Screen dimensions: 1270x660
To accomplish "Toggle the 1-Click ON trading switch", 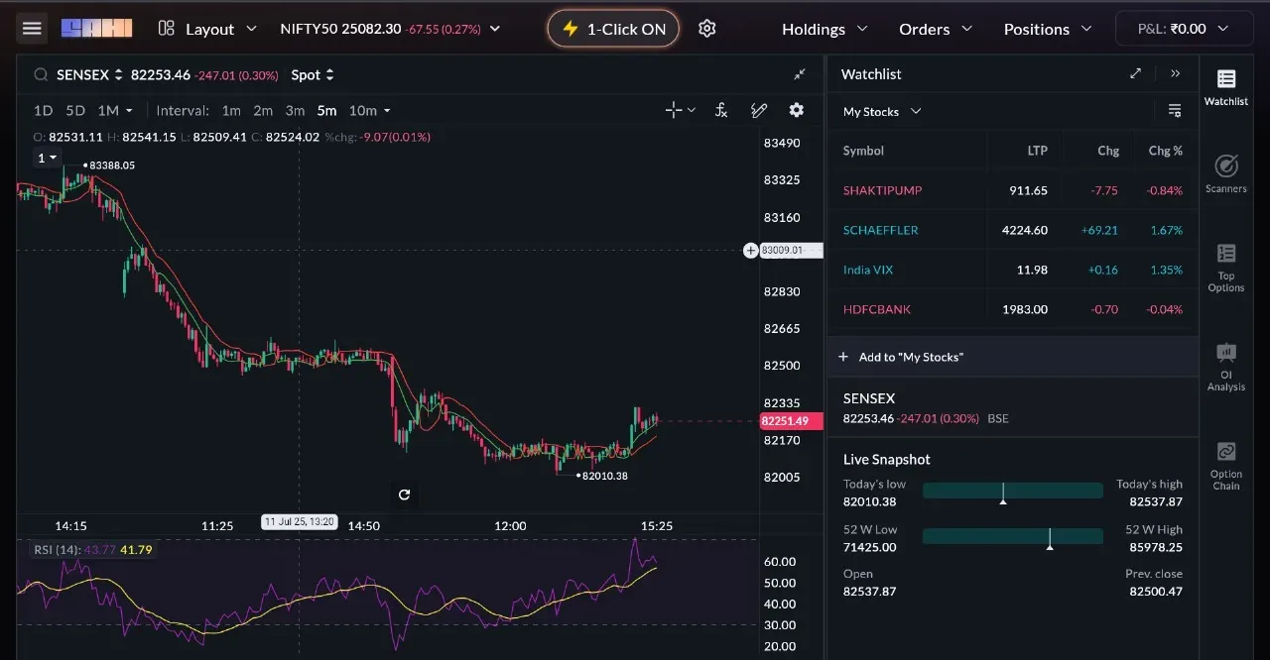I will (x=613, y=29).
